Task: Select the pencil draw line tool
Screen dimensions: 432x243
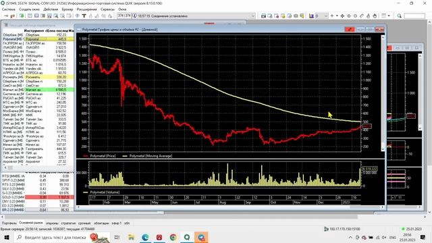Action: (x=362, y=16)
